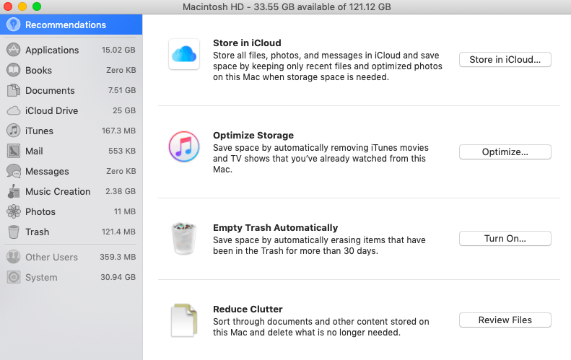571x360 pixels.
Task: Open the Recommendations section
Action: click(x=71, y=25)
